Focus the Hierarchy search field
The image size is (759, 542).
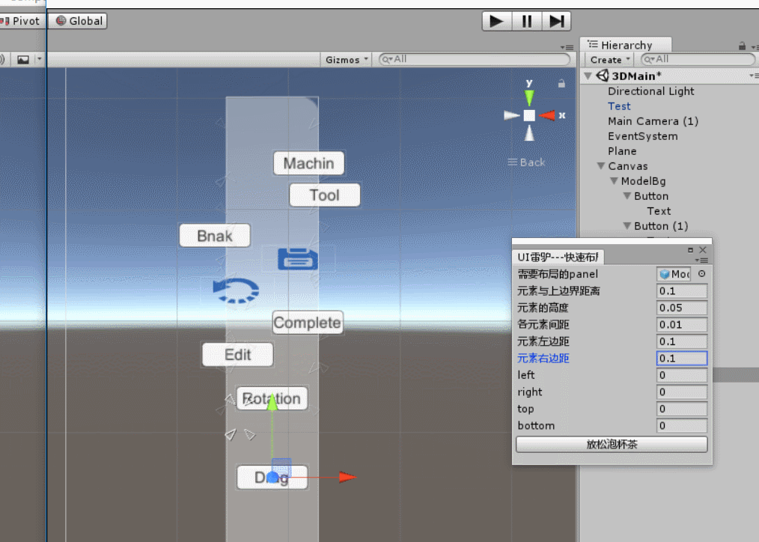pyautogui.click(x=698, y=59)
